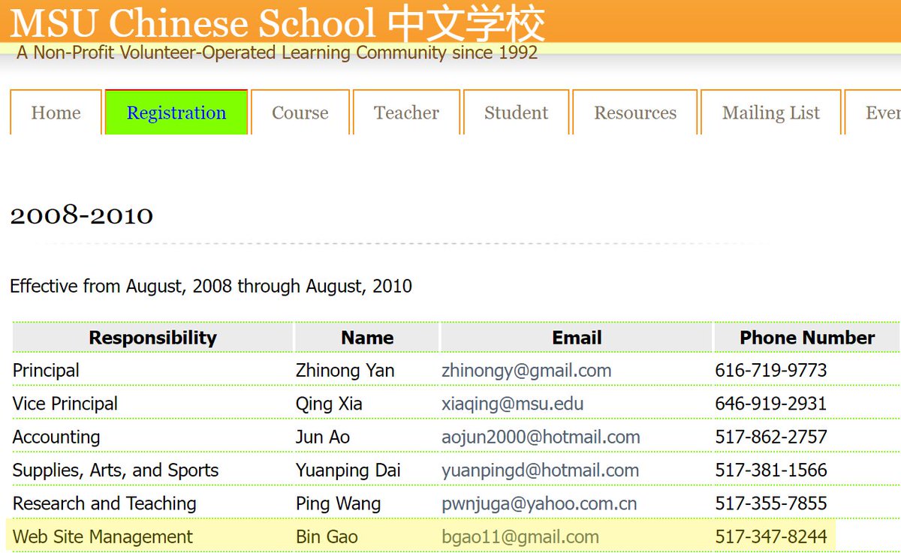Click the Responsibility column header
This screenshot has height=553, width=901.
point(152,338)
